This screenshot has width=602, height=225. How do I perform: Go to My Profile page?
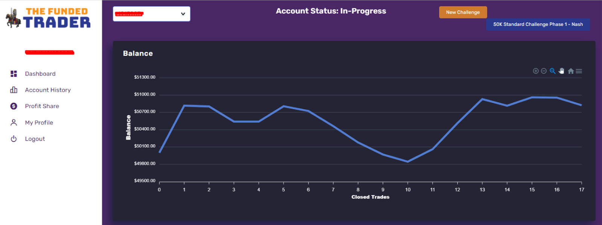(x=39, y=123)
